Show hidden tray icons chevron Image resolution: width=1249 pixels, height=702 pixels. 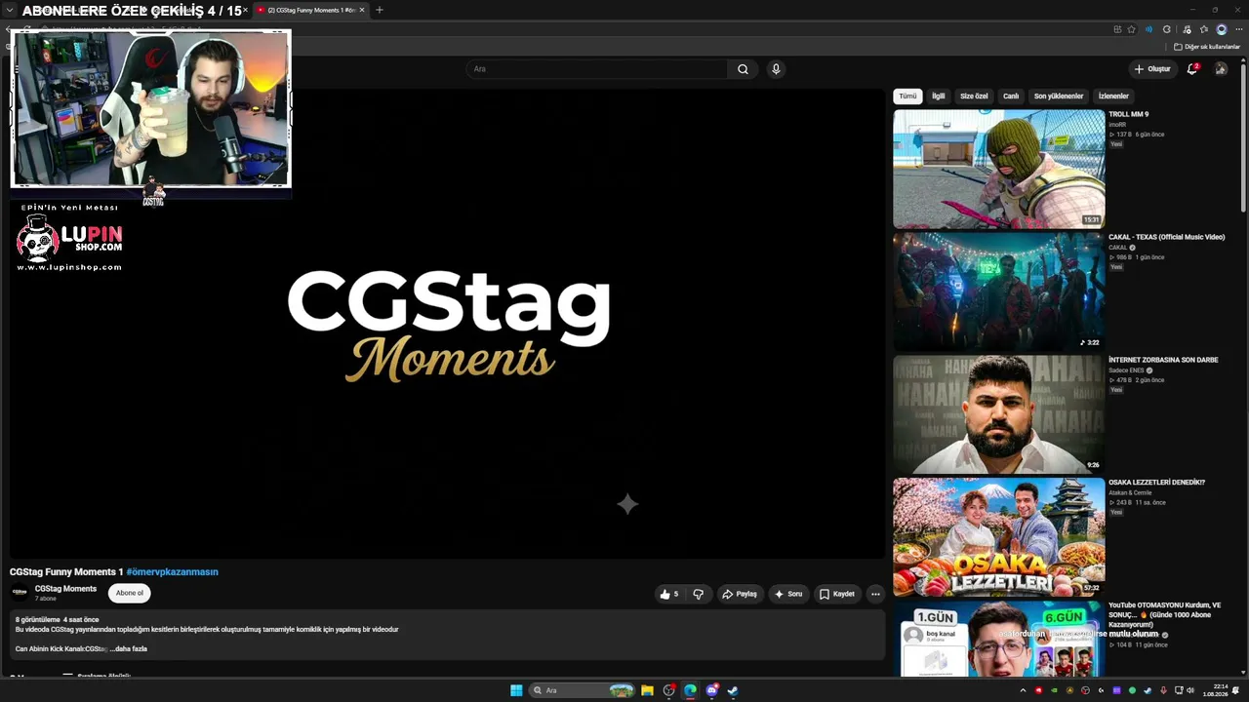(1023, 690)
